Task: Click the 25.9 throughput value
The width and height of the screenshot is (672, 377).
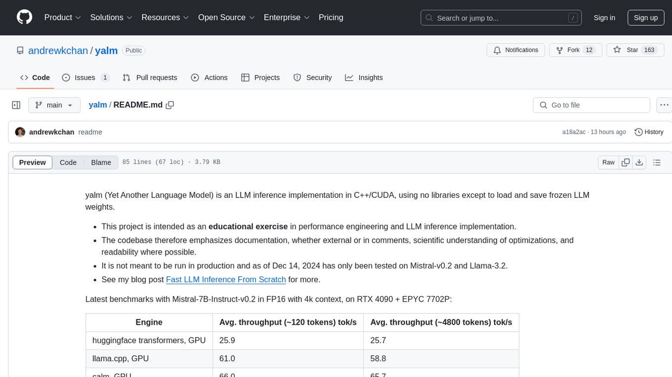Action: click(x=227, y=340)
